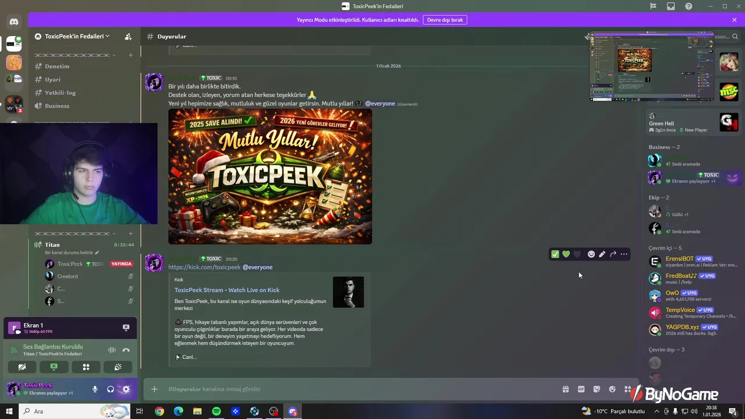Open OwO bot member profile
Viewport: 745px width, 419px height.
693,296
